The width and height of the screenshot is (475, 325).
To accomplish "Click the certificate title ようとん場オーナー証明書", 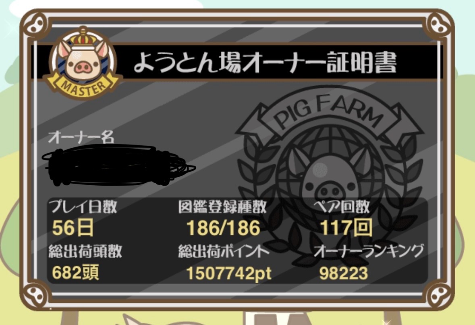I will [x=265, y=62].
